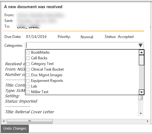Image resolution: width=152 pixels, height=134 pixels.
Task: Click inside the Categories text field
Action: click(x=82, y=46)
